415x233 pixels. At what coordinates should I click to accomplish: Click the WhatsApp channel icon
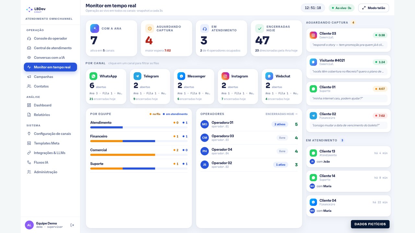[93, 76]
